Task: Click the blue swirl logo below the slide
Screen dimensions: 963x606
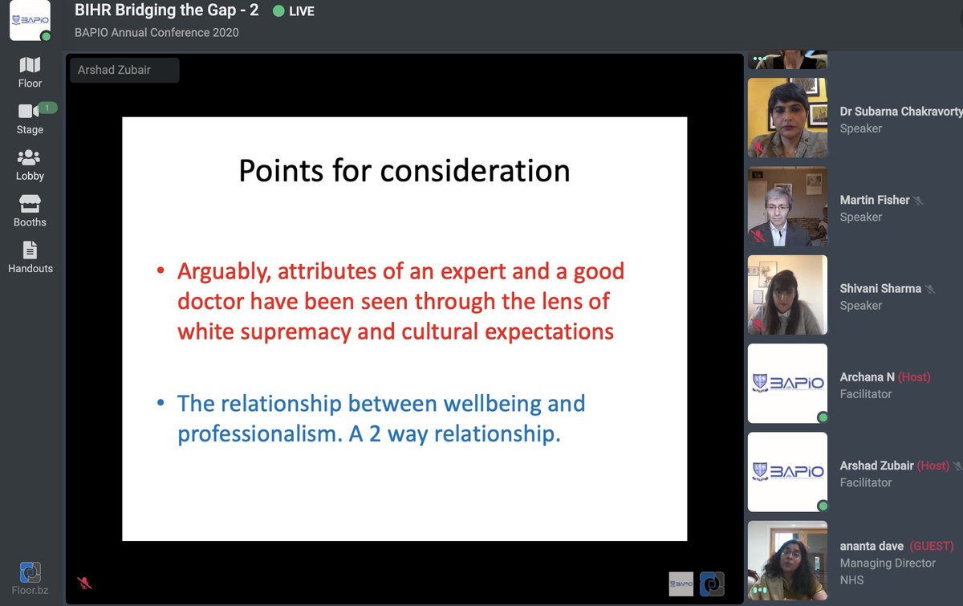Action: (712, 584)
